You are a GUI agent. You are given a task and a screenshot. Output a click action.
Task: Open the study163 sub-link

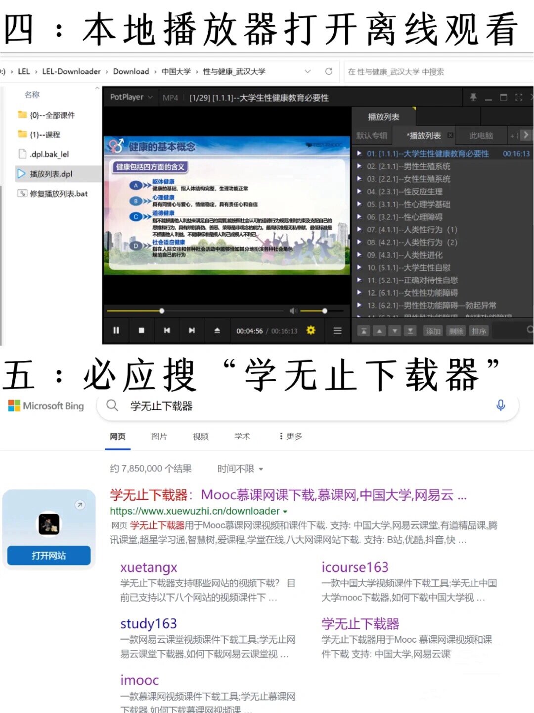(x=148, y=624)
